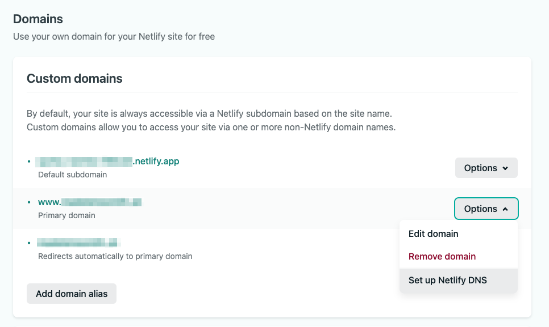Click the Custom domains card title
The width and height of the screenshot is (549, 327).
click(74, 78)
